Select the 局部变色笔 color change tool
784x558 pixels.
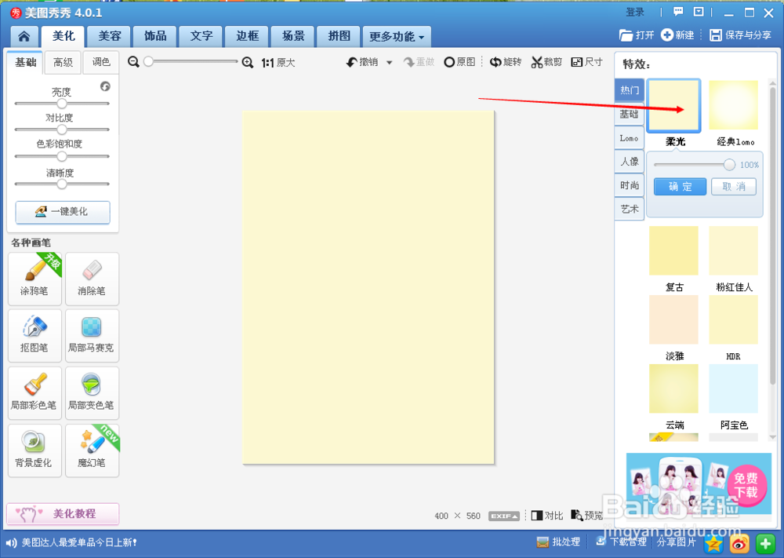[92, 393]
